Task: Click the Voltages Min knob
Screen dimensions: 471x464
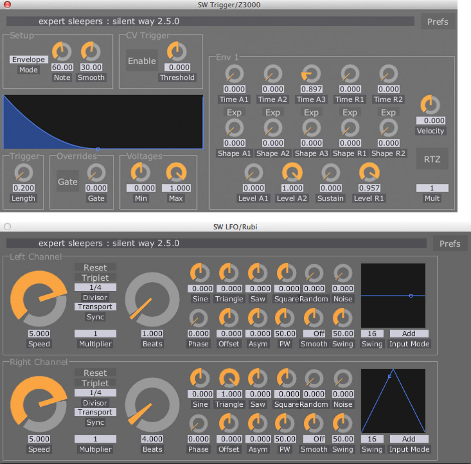Action: point(141,173)
